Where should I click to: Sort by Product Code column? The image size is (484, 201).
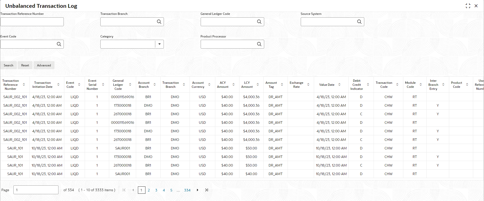[x=467, y=85]
